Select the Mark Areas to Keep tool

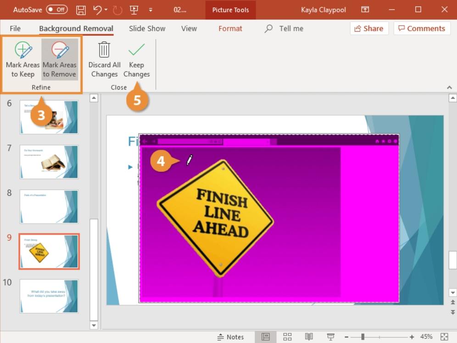[x=22, y=59]
